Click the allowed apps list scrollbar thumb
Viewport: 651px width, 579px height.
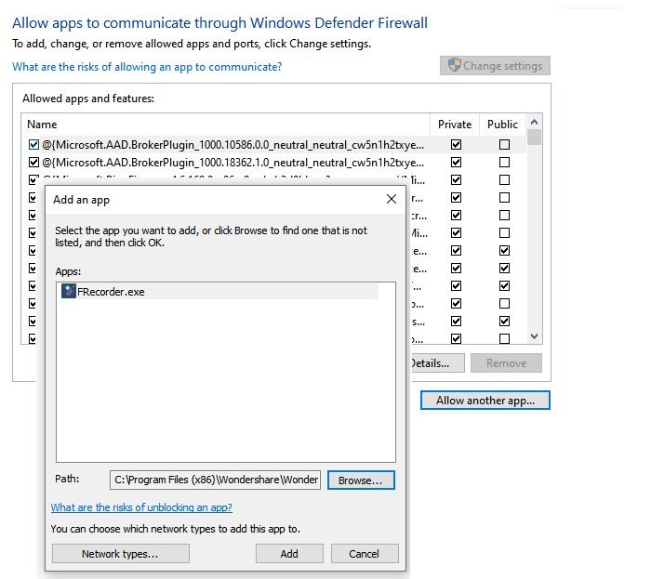click(535, 137)
